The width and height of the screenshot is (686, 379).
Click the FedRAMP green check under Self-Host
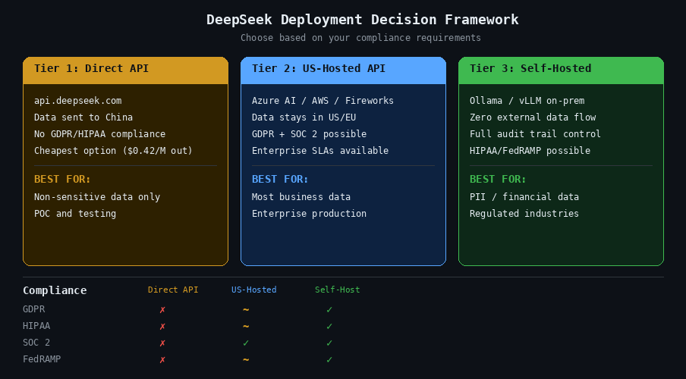coord(329,360)
